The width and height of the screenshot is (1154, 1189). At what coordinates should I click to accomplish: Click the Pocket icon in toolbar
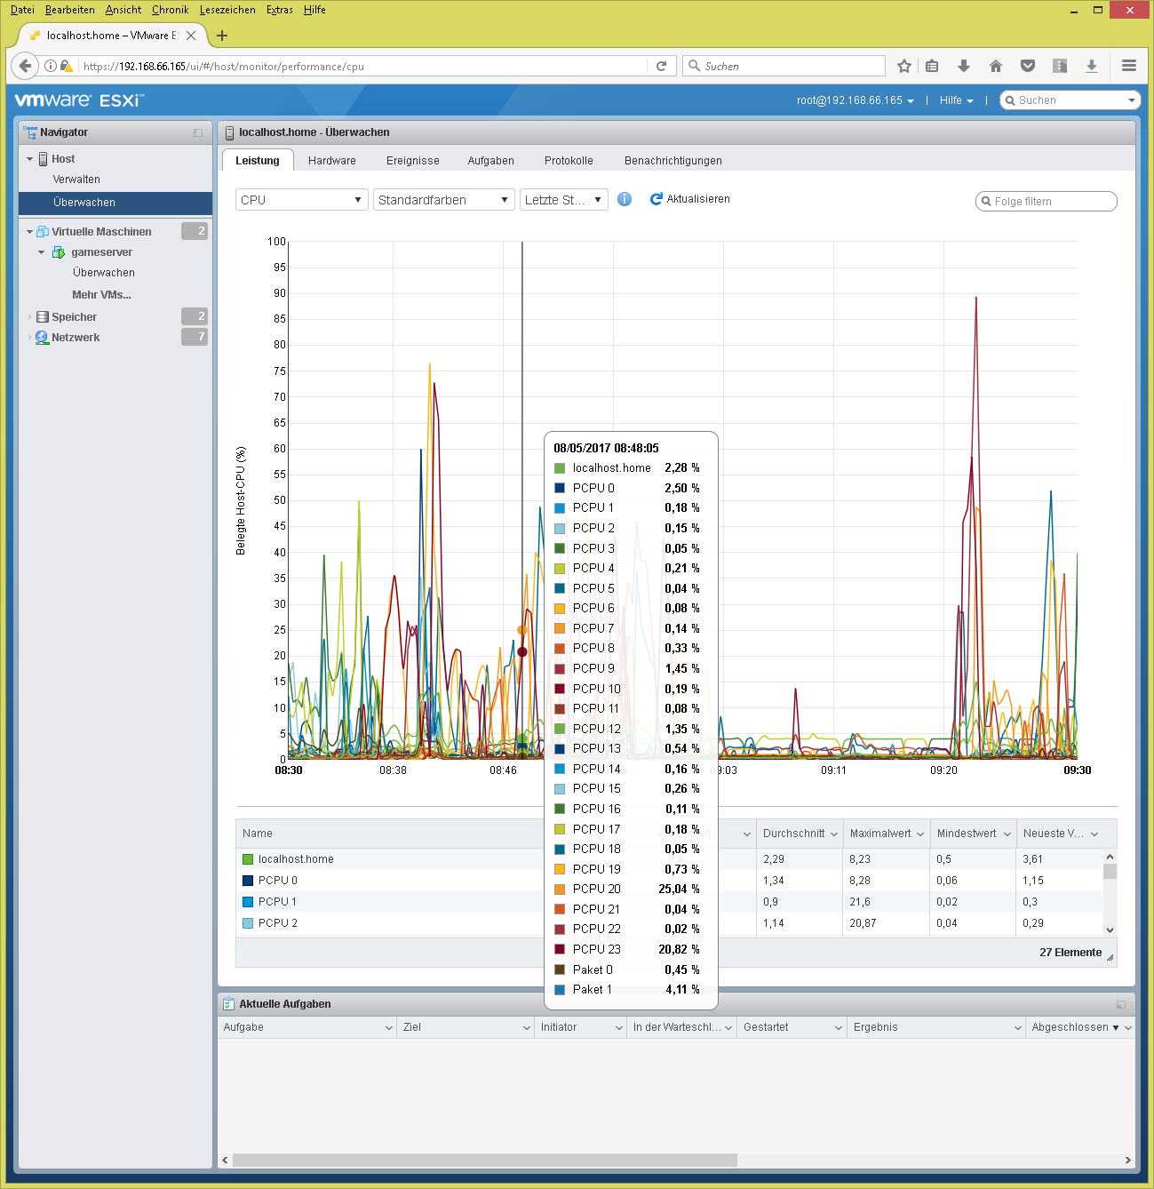[x=1027, y=66]
